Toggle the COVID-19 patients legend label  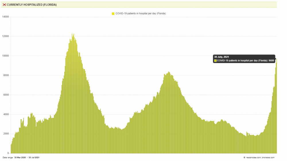141,13
